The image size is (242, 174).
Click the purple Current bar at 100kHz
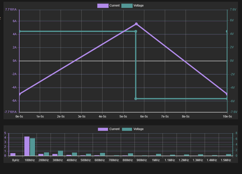pyautogui.click(x=27, y=146)
